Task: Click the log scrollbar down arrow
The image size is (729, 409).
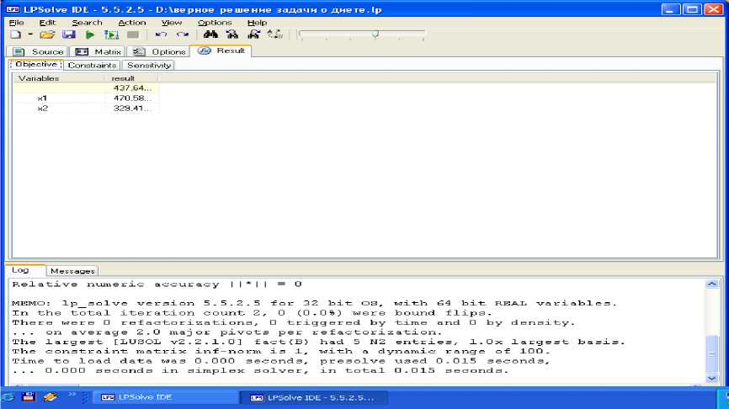Action: [x=712, y=379]
